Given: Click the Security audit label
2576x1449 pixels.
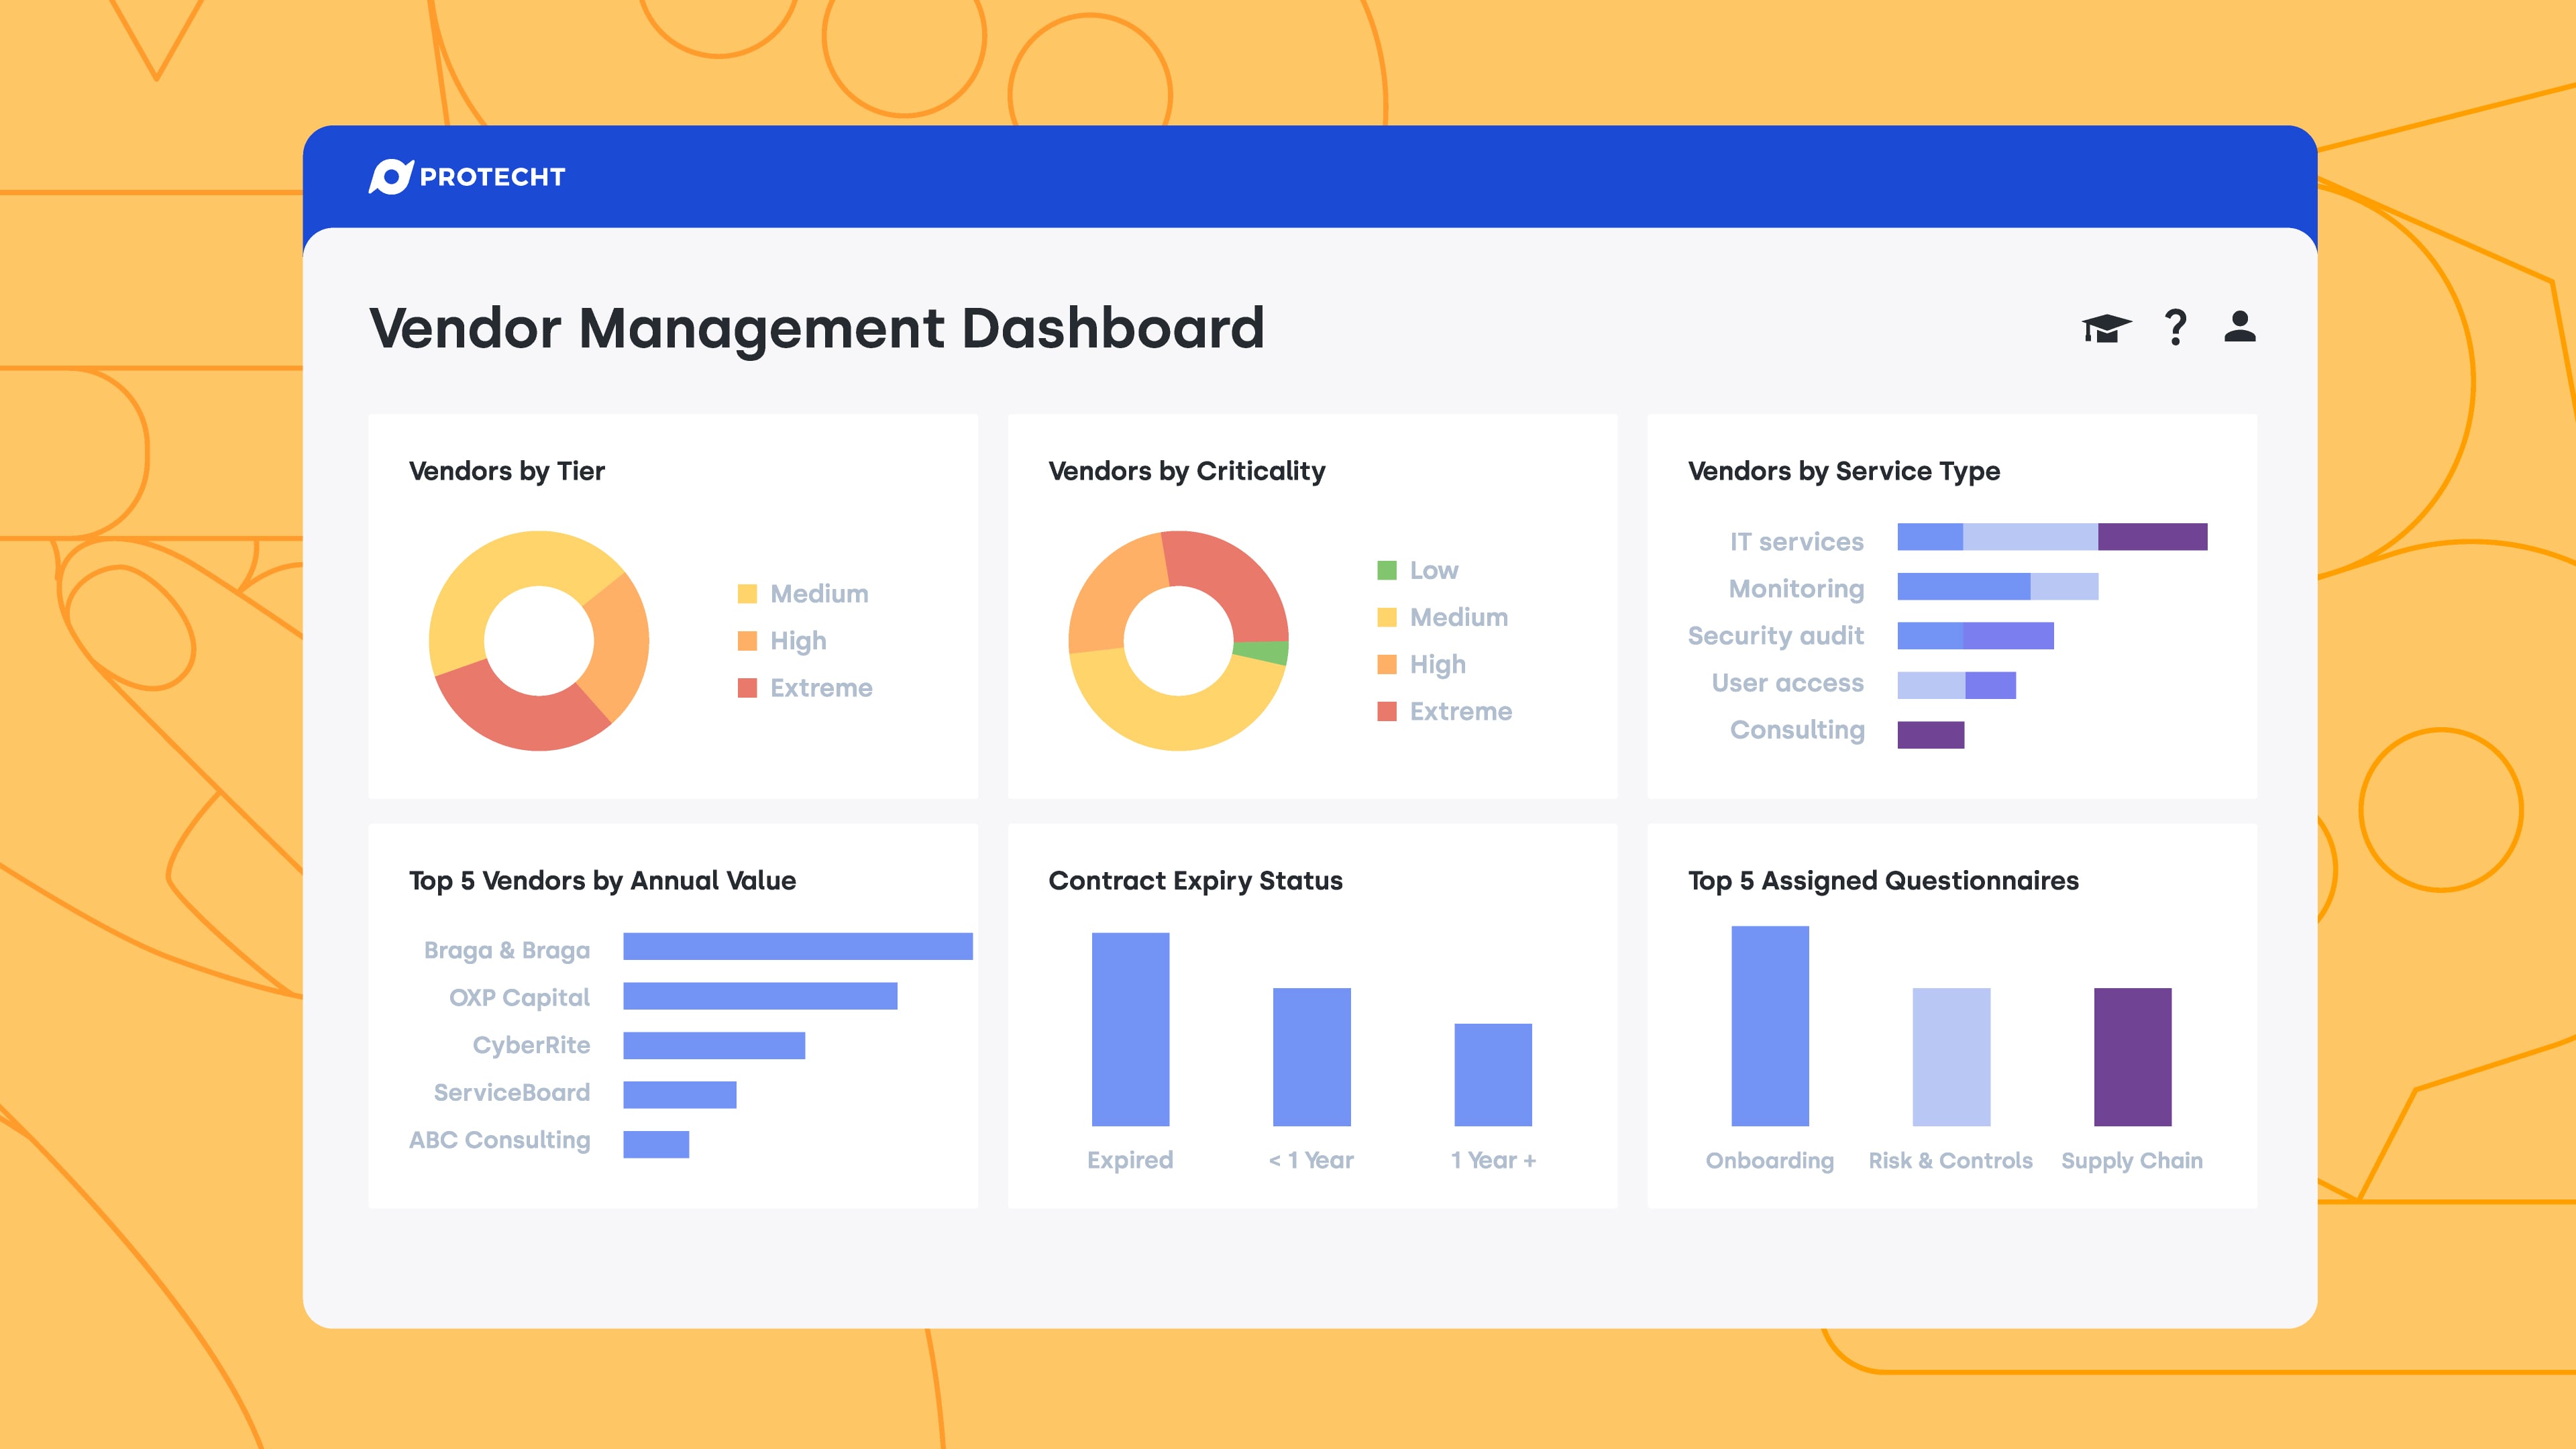Looking at the screenshot, I should [1776, 636].
